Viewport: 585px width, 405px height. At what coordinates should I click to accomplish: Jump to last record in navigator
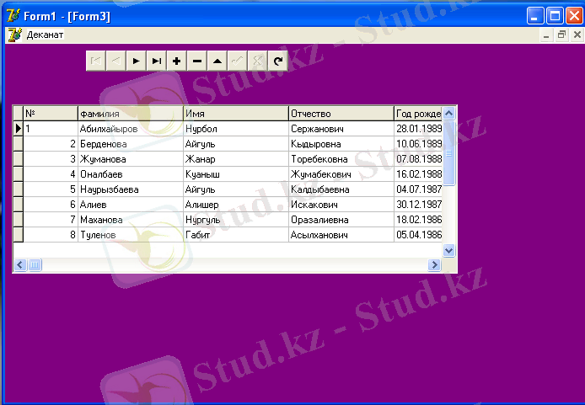[x=157, y=61]
